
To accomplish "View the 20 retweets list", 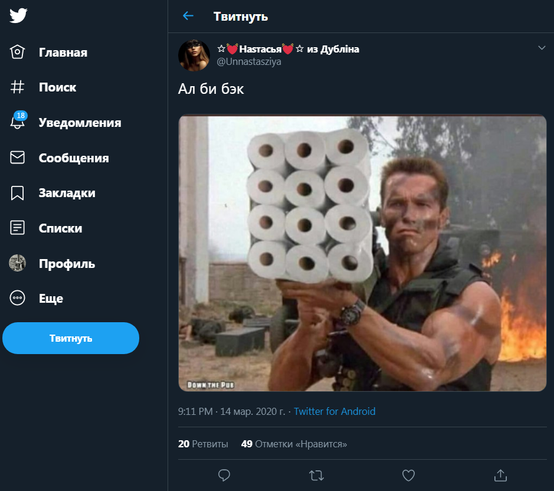I will pyautogui.click(x=203, y=444).
